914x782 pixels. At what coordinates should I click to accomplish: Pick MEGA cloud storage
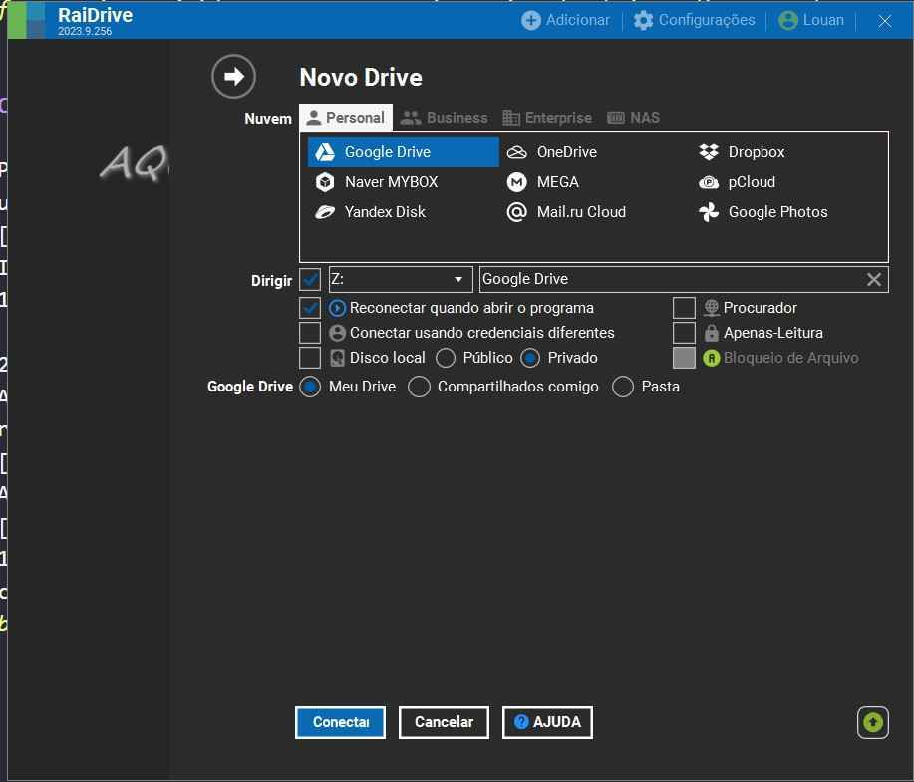click(557, 182)
